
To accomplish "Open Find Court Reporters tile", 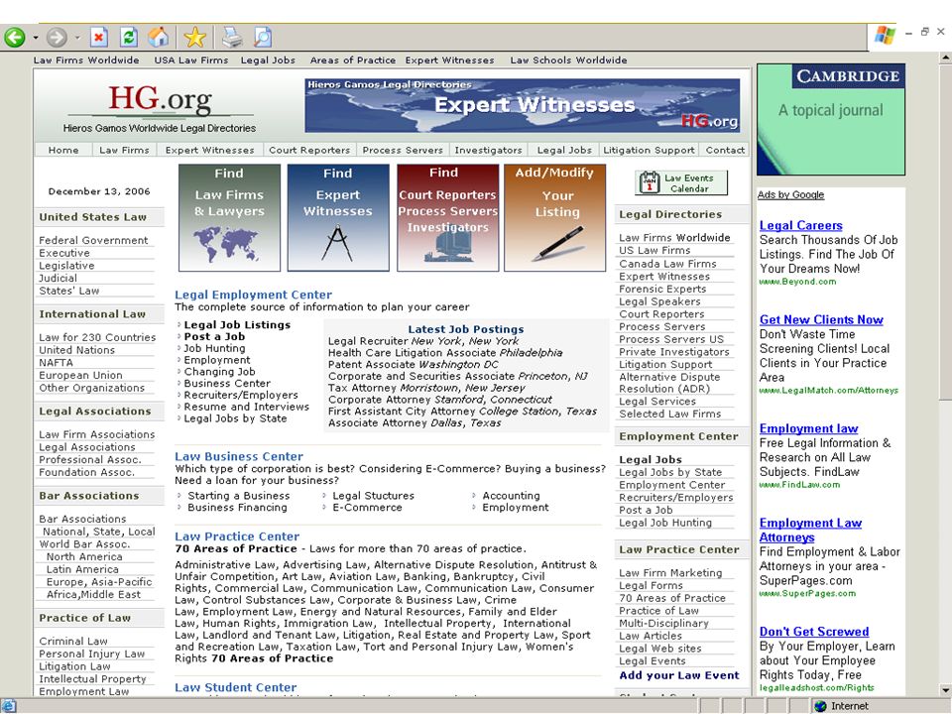I will tap(448, 217).
